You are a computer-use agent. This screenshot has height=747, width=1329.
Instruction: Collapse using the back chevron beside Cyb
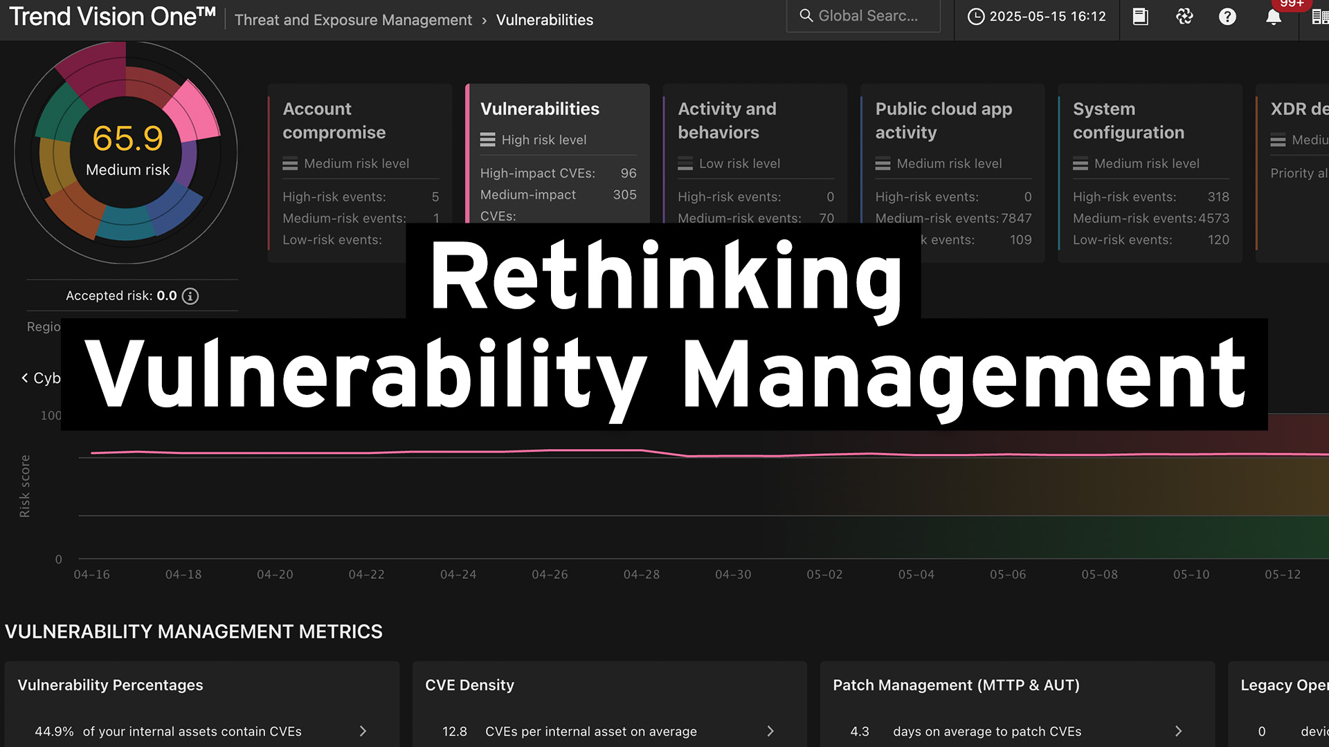[25, 378]
